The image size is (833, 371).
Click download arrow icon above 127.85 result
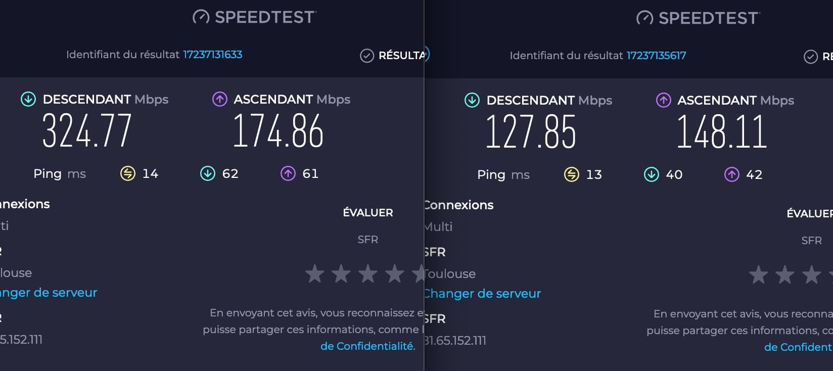pyautogui.click(x=472, y=100)
